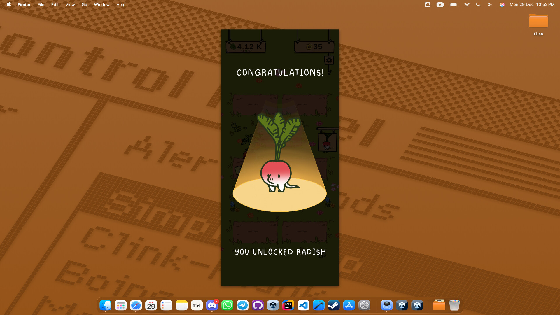560x315 pixels.
Task: Click the 'YOU UNLOCKED RADISH' text
Action: [x=280, y=252]
